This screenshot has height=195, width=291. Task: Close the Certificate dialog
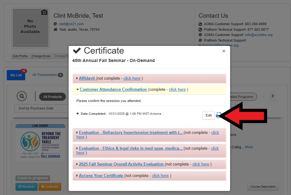point(224,51)
